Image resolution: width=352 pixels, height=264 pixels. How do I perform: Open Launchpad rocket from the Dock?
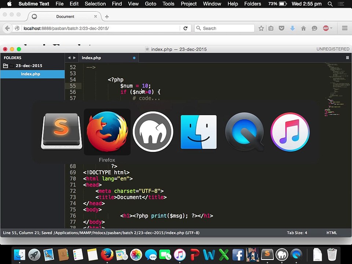pos(34,255)
